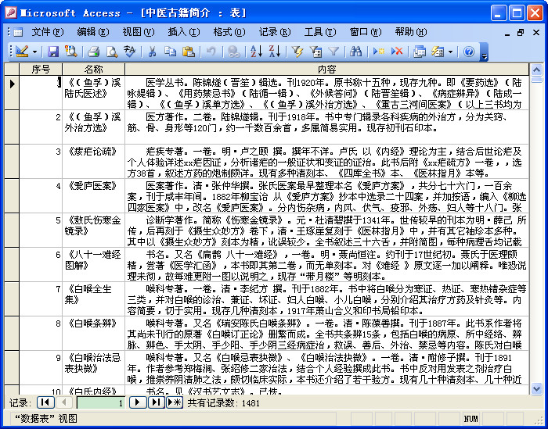Toggle the Apply Filter funnel icon
The width and height of the screenshot is (548, 429).
click(x=333, y=52)
